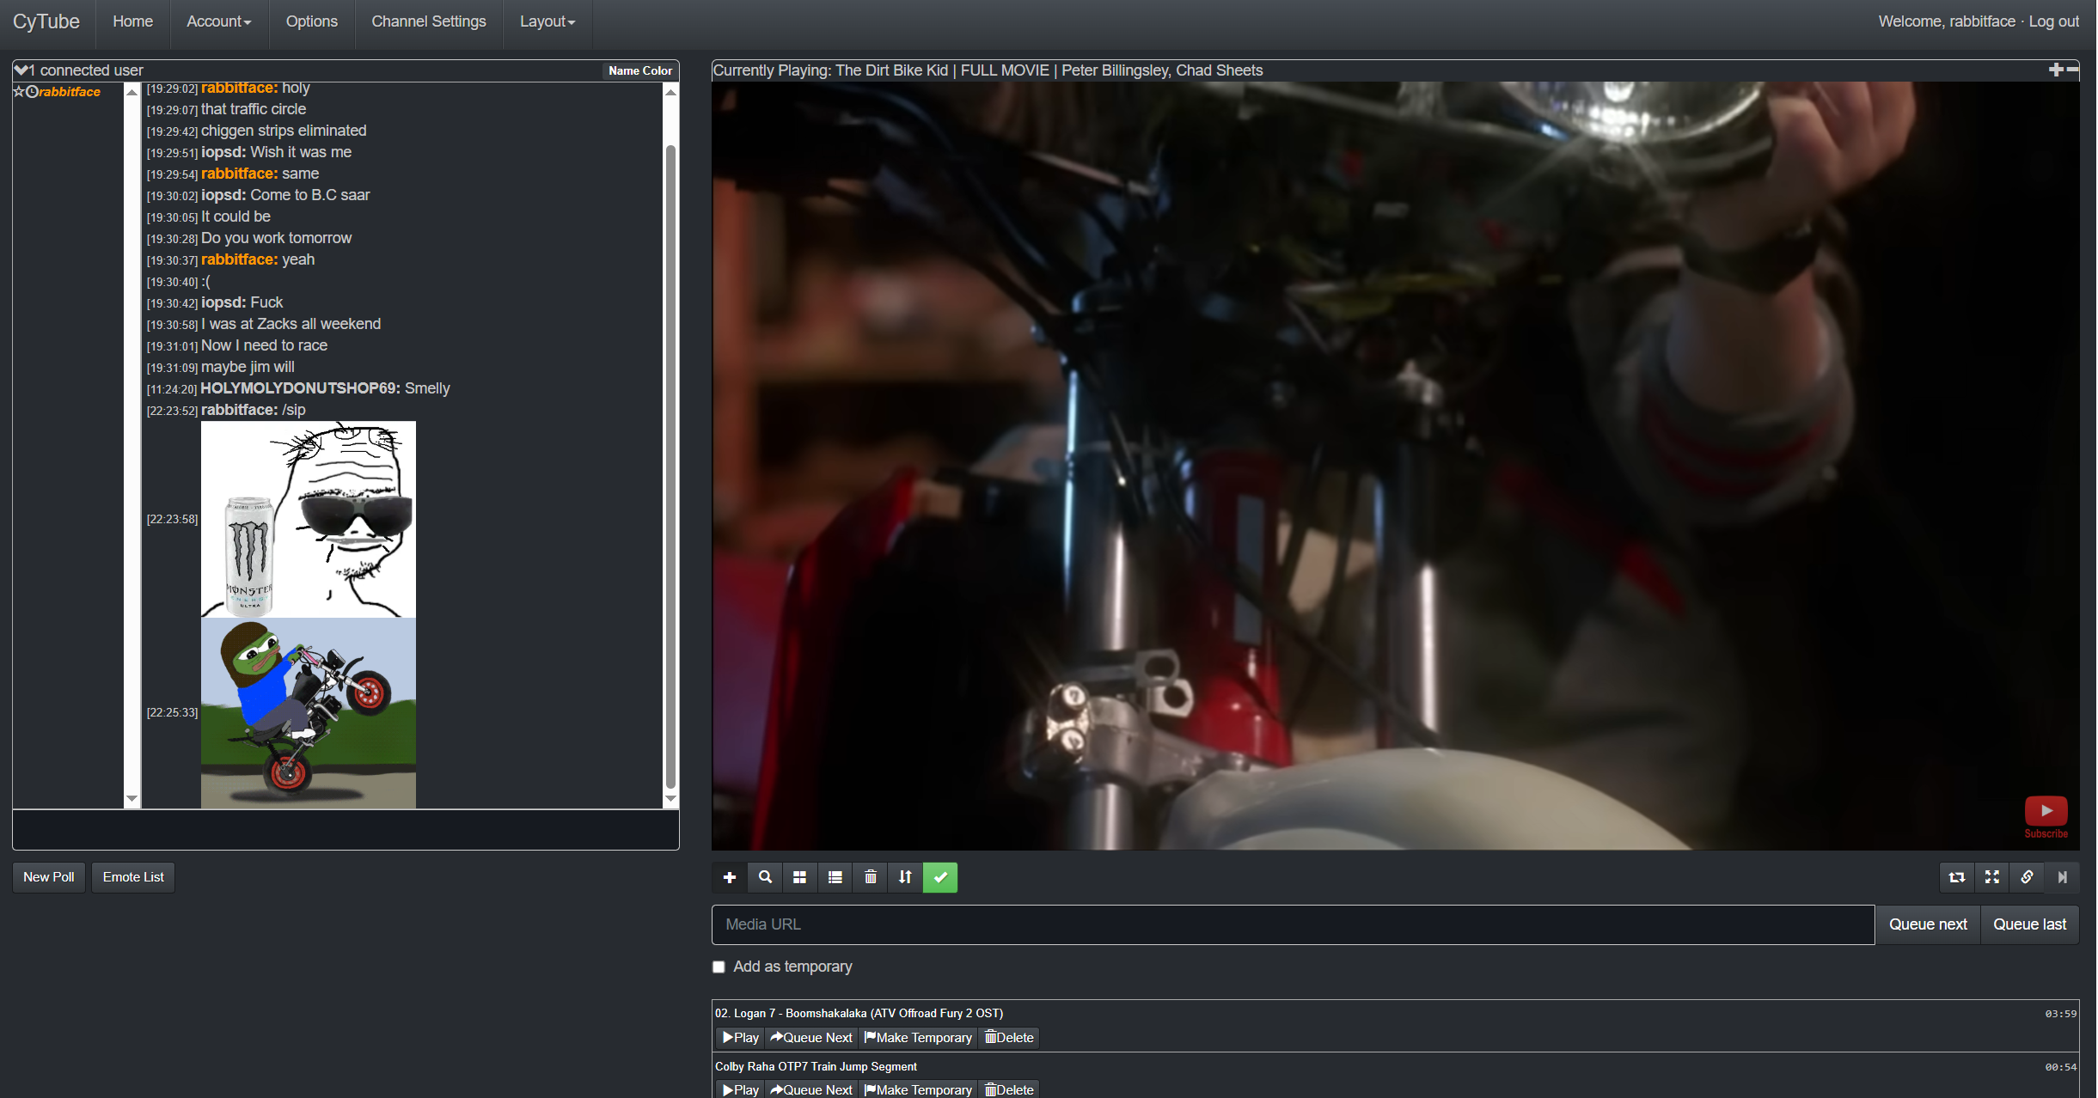The image size is (2098, 1098).
Task: Open the Layout dropdown menu
Action: (547, 21)
